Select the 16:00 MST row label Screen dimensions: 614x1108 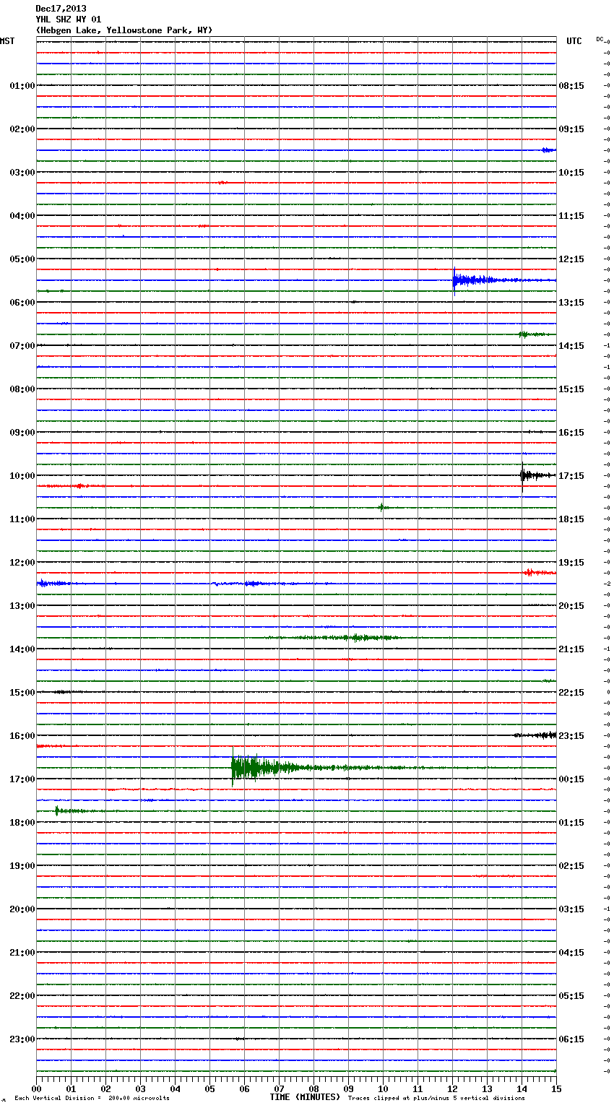[22, 736]
